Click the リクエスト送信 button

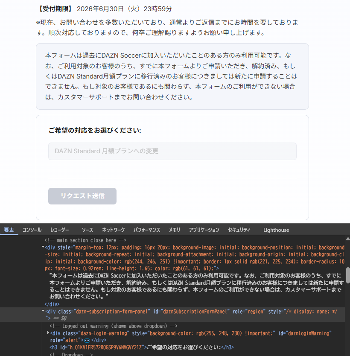[82, 196]
